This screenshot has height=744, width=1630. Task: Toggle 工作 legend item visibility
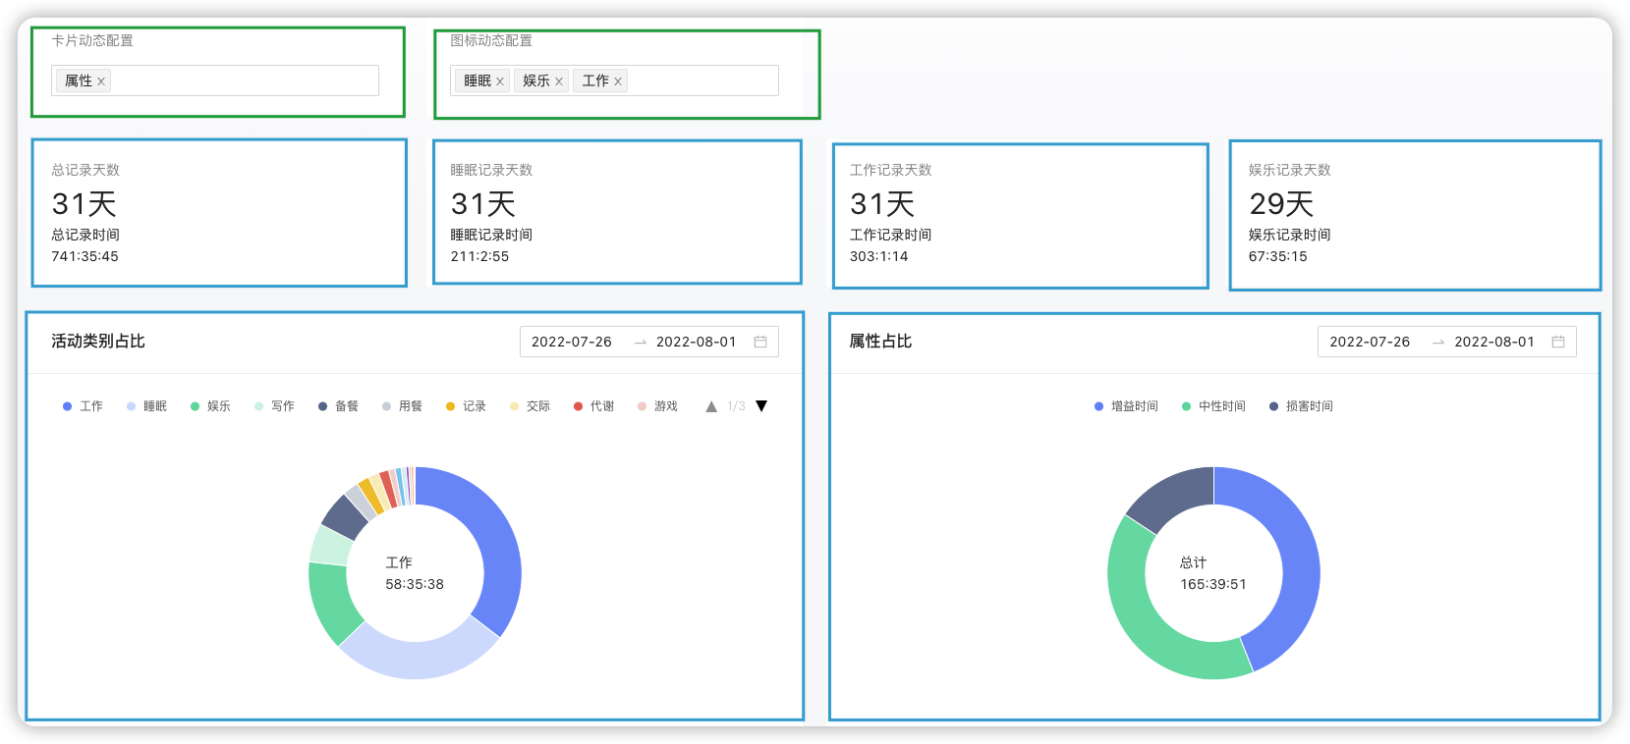click(x=84, y=406)
